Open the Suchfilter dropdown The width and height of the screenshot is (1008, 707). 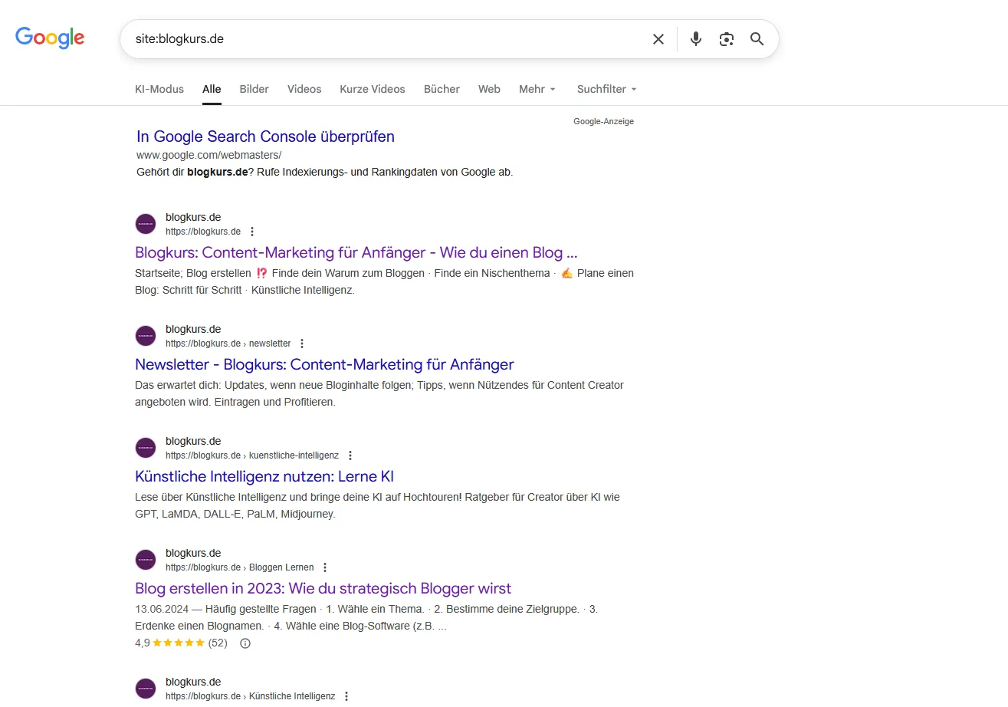pyautogui.click(x=606, y=89)
